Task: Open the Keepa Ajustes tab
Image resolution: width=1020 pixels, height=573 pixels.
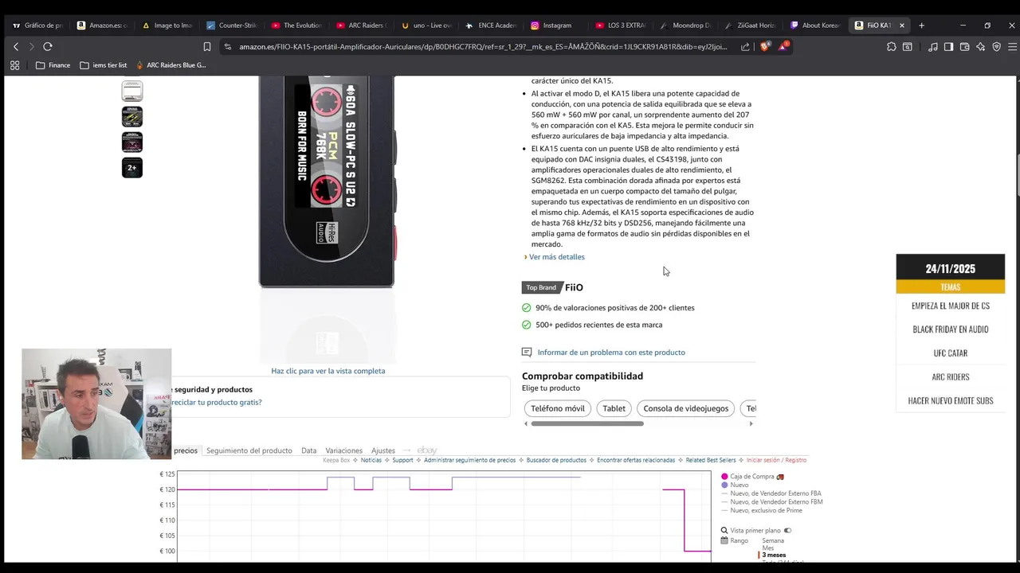Action: (383, 450)
